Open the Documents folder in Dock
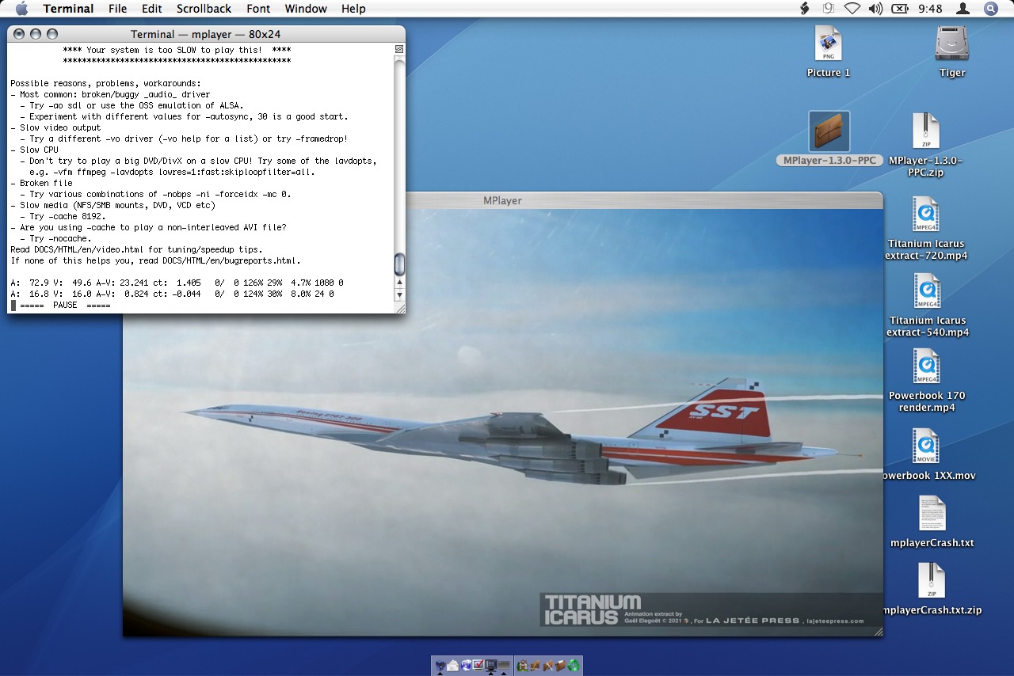This screenshot has width=1014, height=676. point(561,666)
